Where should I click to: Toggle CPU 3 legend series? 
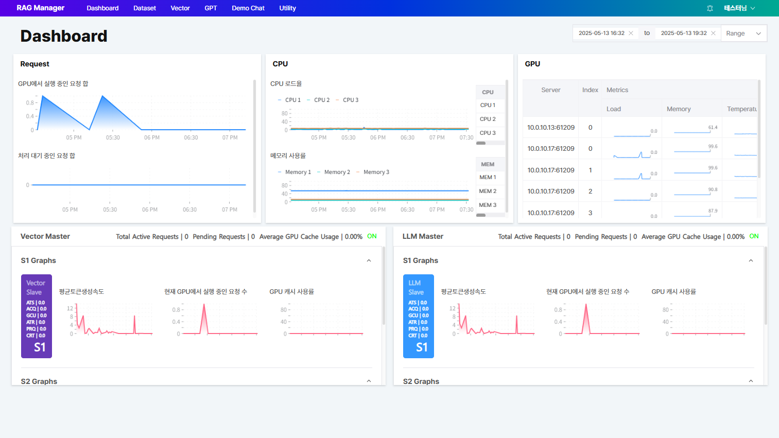click(x=347, y=100)
